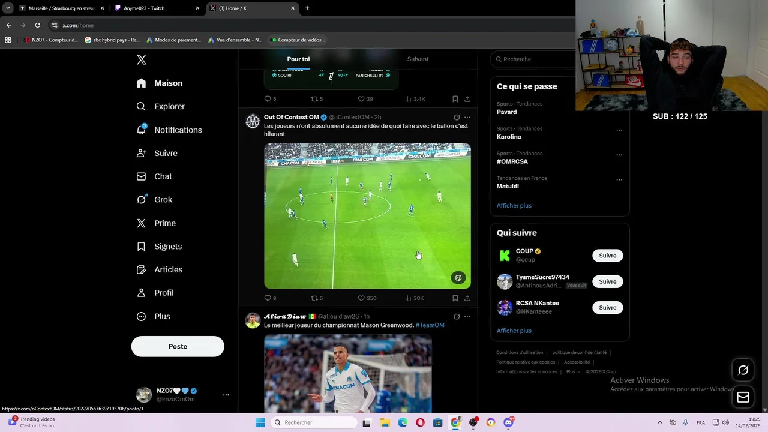Open more options on Out Of Context post
The height and width of the screenshot is (432, 768).
(x=467, y=117)
